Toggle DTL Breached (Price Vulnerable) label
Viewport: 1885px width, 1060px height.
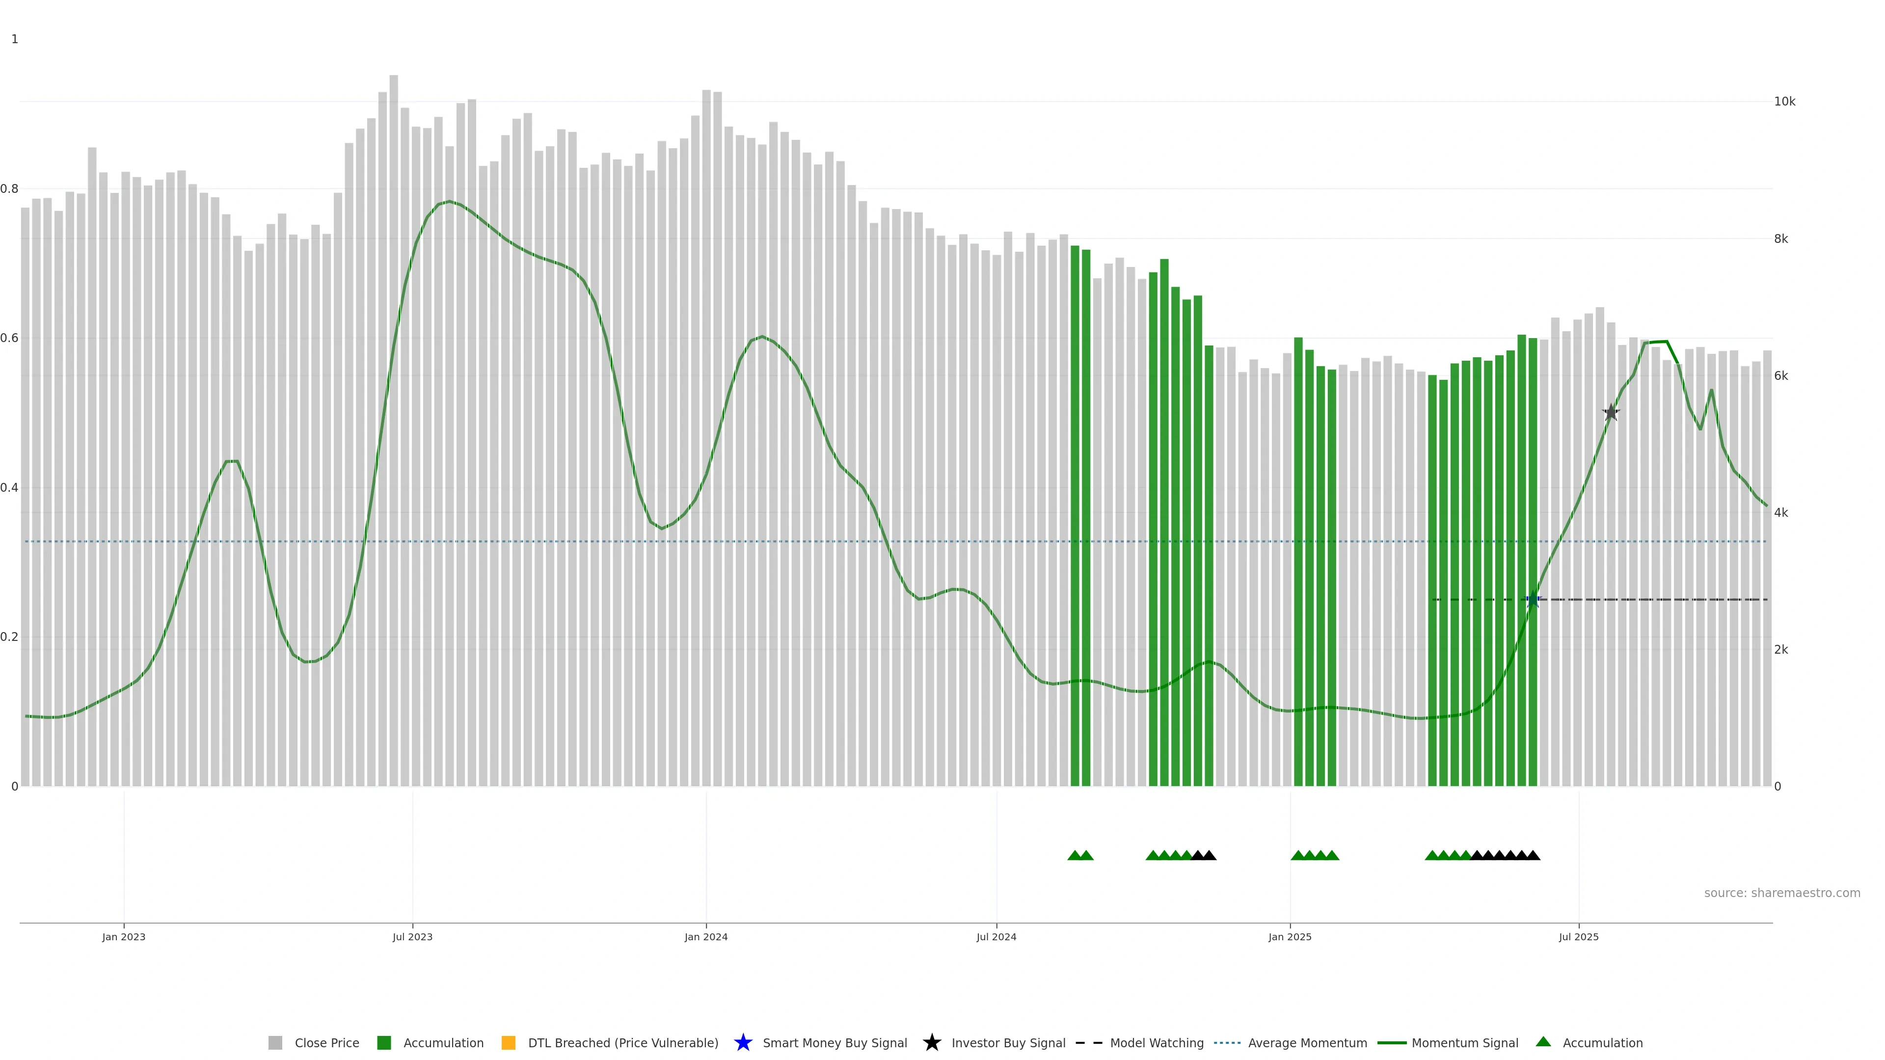623,1043
